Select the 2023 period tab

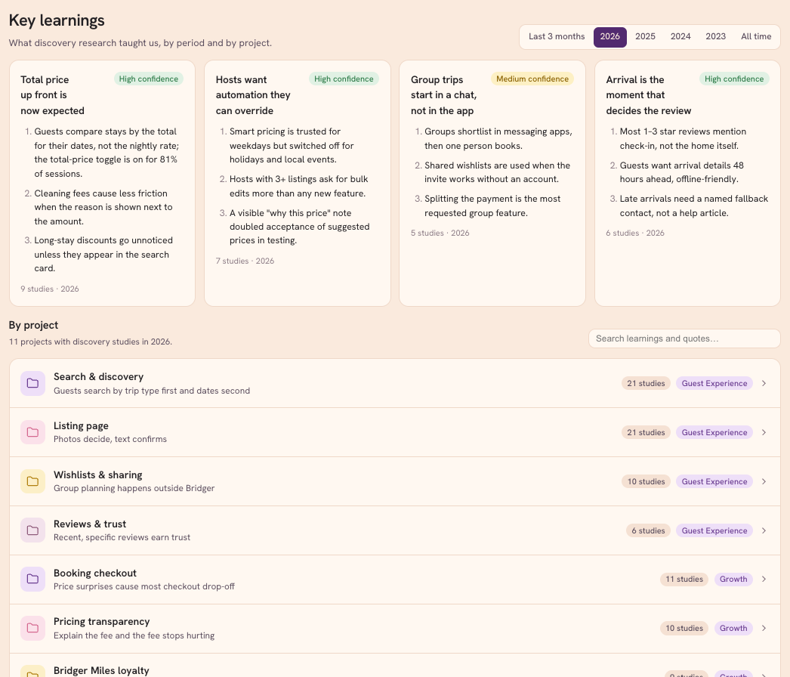pyautogui.click(x=716, y=37)
